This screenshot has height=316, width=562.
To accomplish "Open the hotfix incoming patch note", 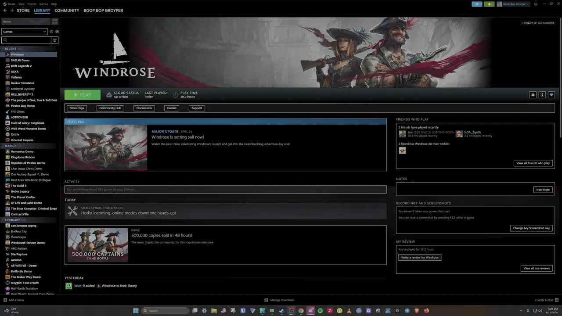I will 226,211.
